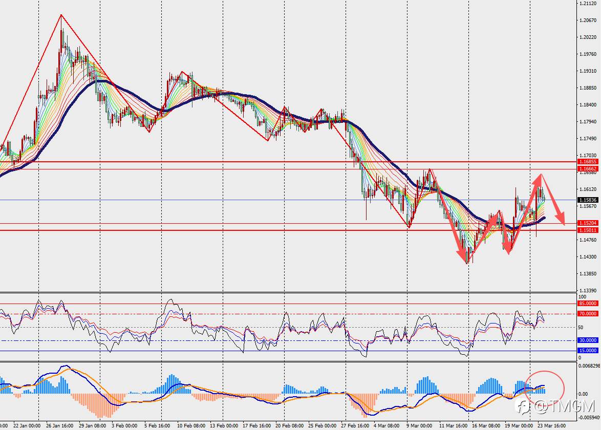Click the 27 Feb 16:00 time label
The image size is (601, 430).
355,425
